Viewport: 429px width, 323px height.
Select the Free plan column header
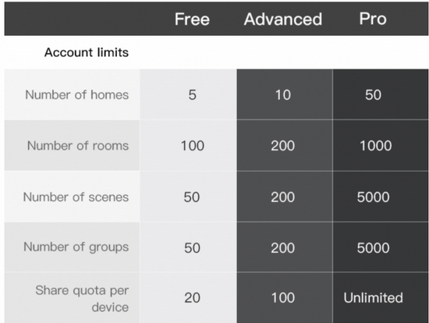(x=192, y=20)
